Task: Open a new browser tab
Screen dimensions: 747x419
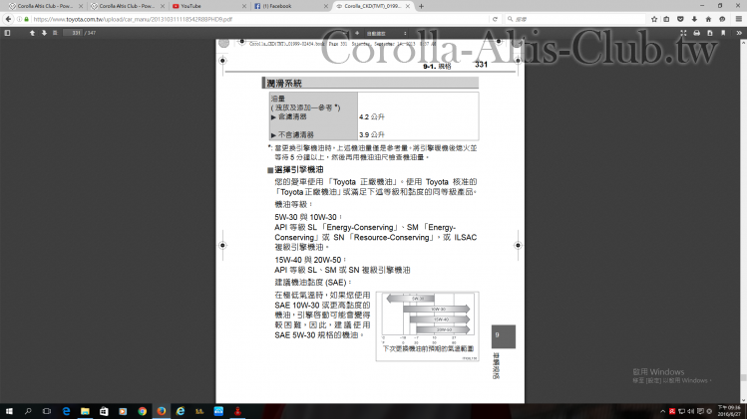Action: pos(421,6)
